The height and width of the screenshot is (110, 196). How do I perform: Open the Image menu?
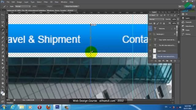(x=19, y=2)
